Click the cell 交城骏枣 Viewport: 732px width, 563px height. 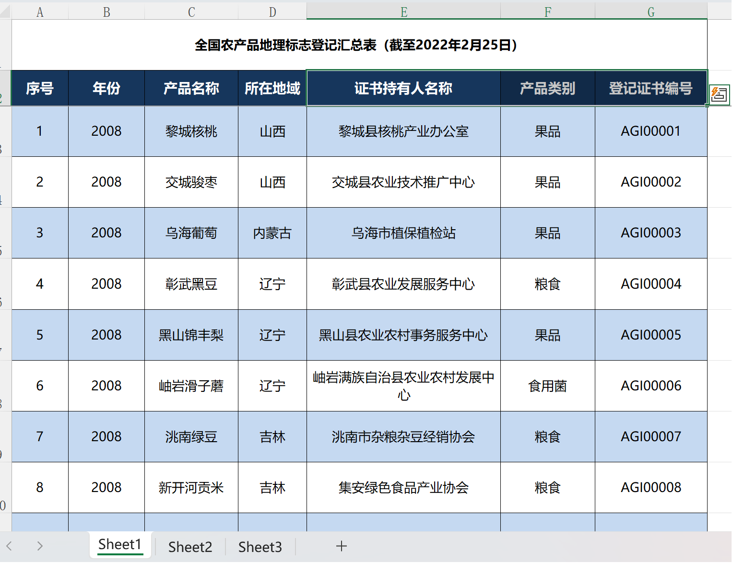click(x=191, y=182)
